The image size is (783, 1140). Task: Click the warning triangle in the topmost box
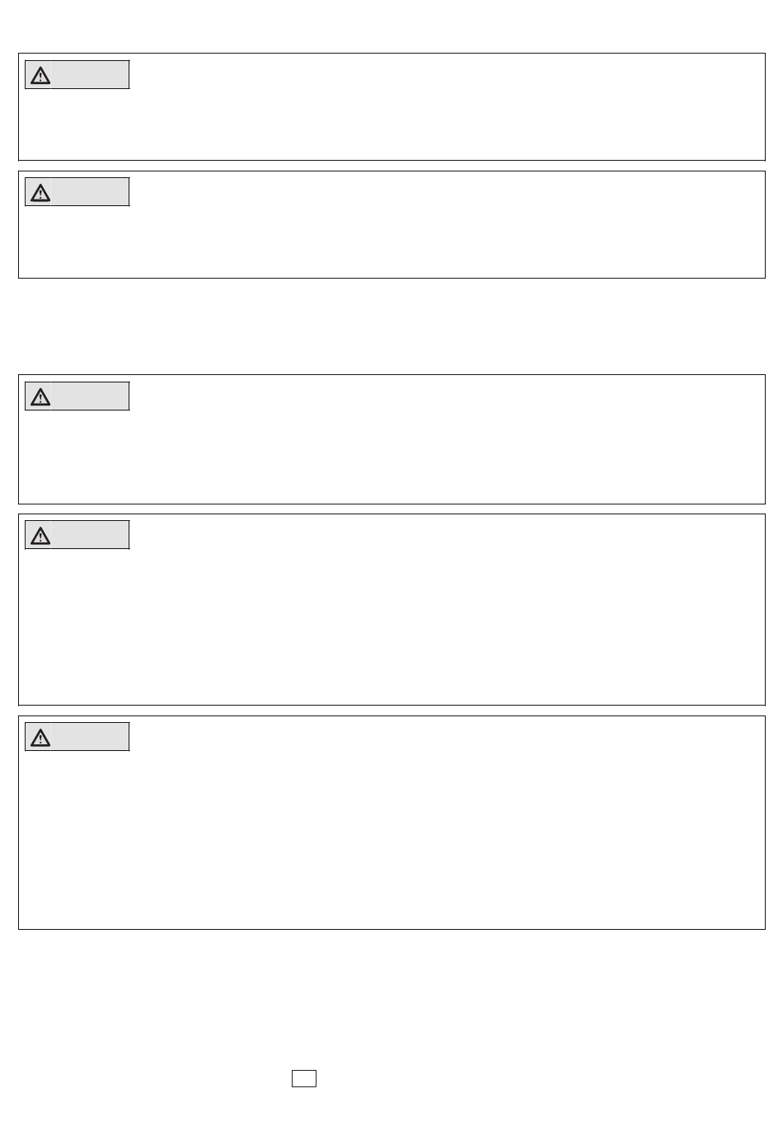click(40, 76)
